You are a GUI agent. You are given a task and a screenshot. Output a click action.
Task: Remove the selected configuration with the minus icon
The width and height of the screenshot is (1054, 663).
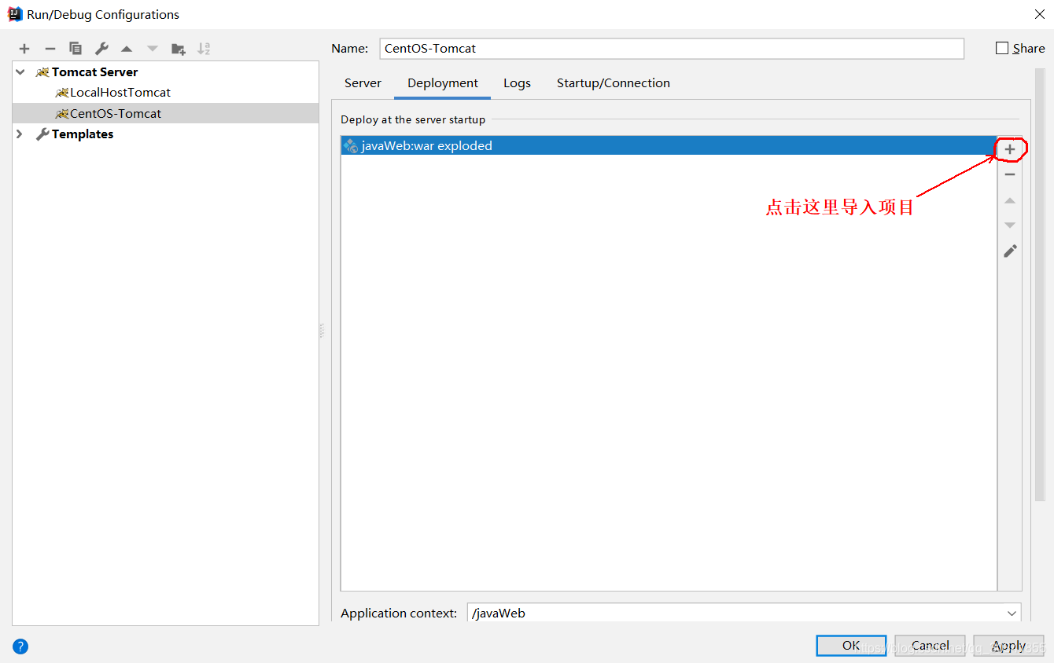50,49
